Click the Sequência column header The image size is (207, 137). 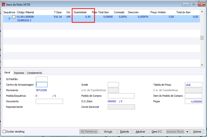click(10, 12)
